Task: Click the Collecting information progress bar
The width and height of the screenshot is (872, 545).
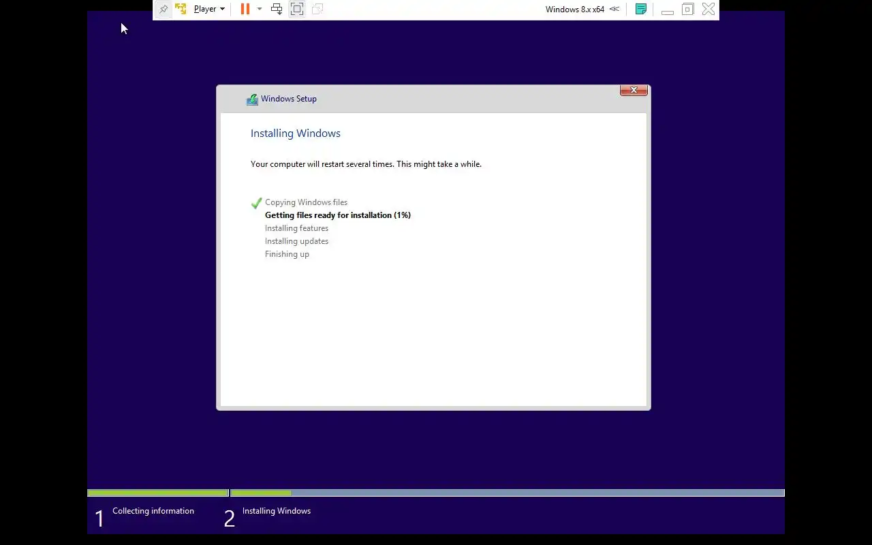Action: (158, 493)
